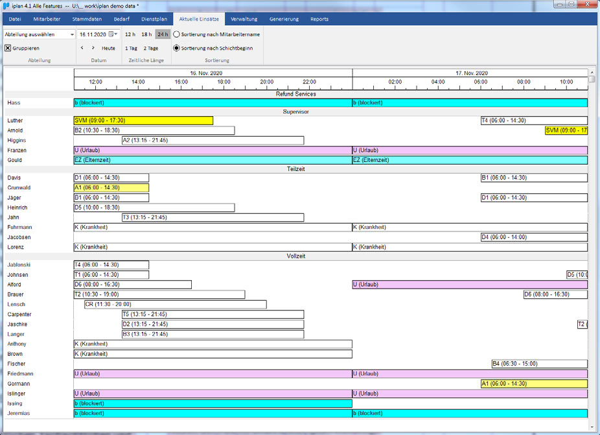
Task: Click the Heute button
Action: [x=108, y=48]
